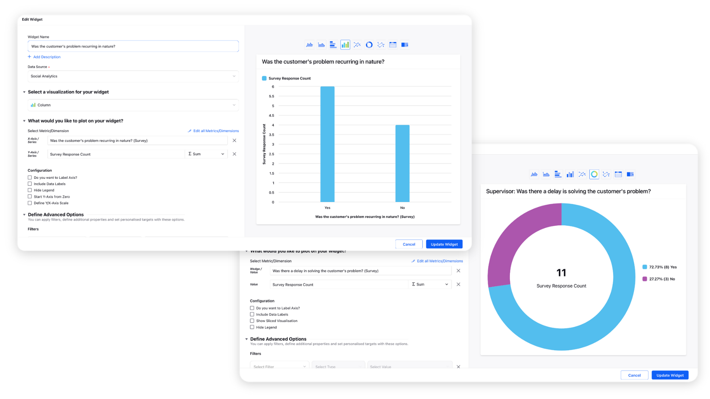The width and height of the screenshot is (710, 399).
Task: Remove the X-Axis dimension with its X icon
Action: pos(234,140)
